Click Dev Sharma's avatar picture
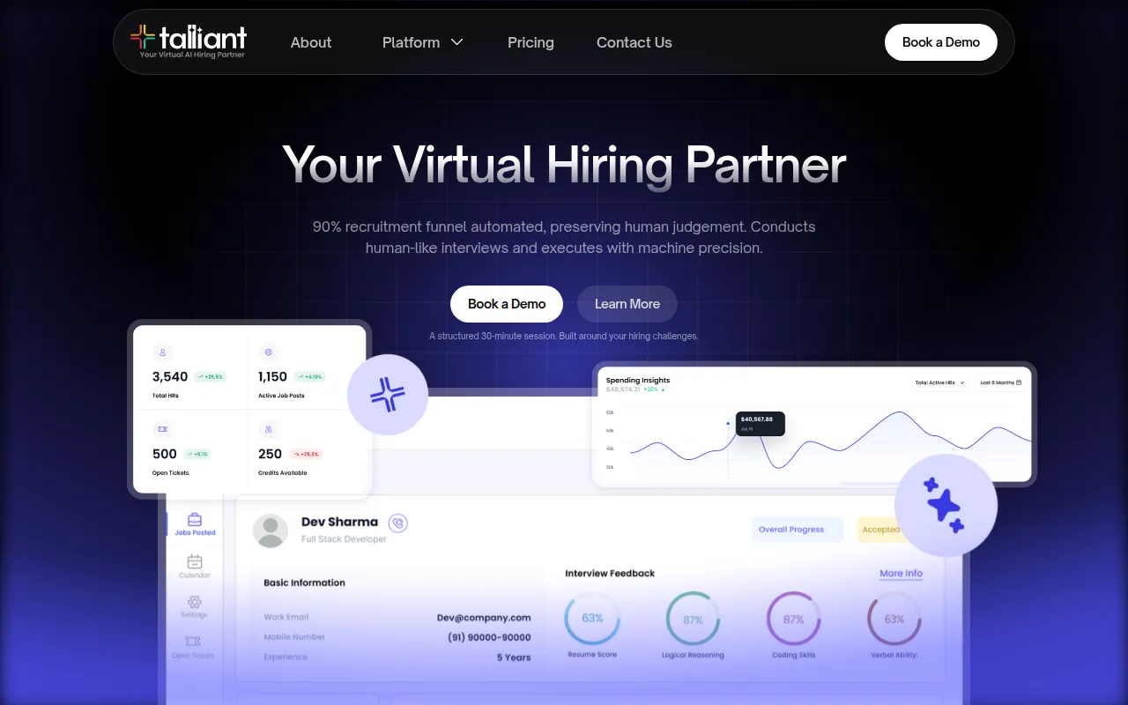1128x705 pixels. coord(271,531)
